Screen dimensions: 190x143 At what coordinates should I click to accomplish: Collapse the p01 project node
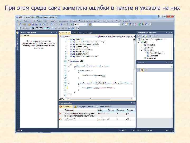139,42
